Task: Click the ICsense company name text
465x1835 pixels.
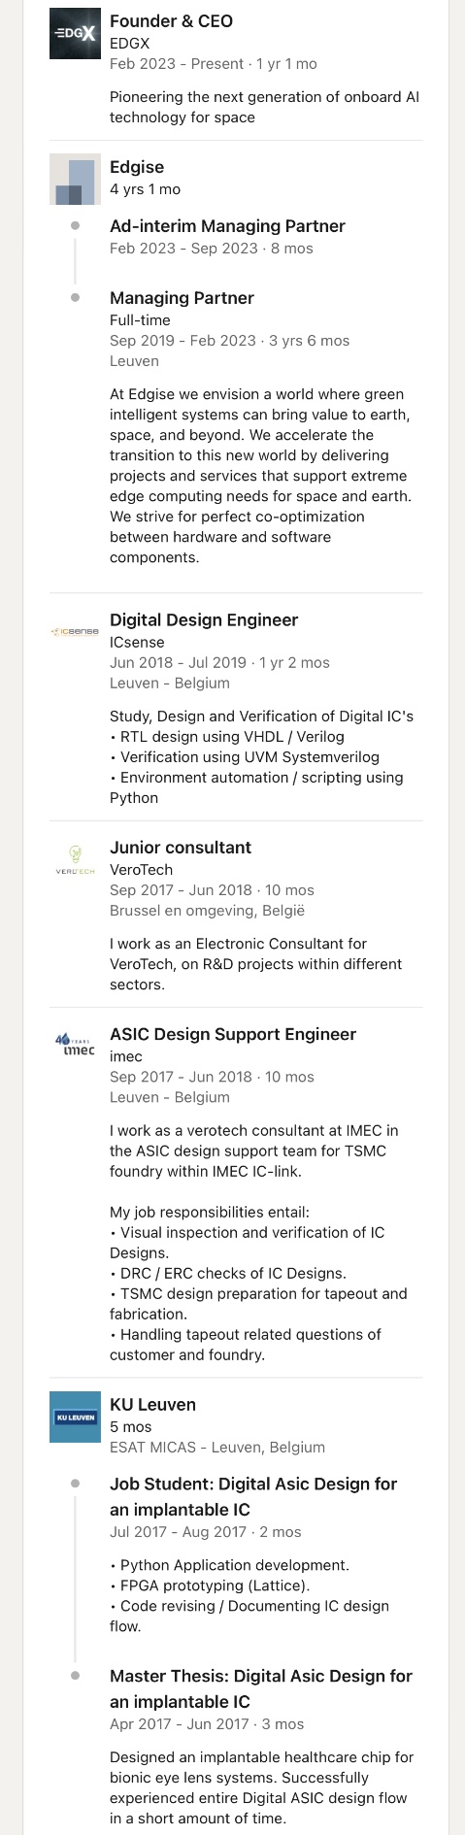Action: point(137,643)
